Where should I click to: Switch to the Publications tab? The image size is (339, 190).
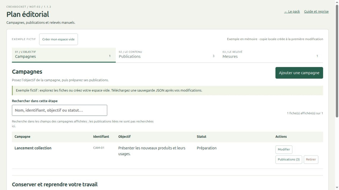[168, 55]
